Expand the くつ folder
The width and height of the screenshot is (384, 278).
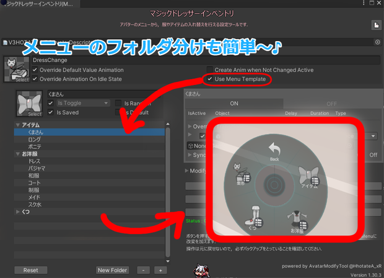17,212
